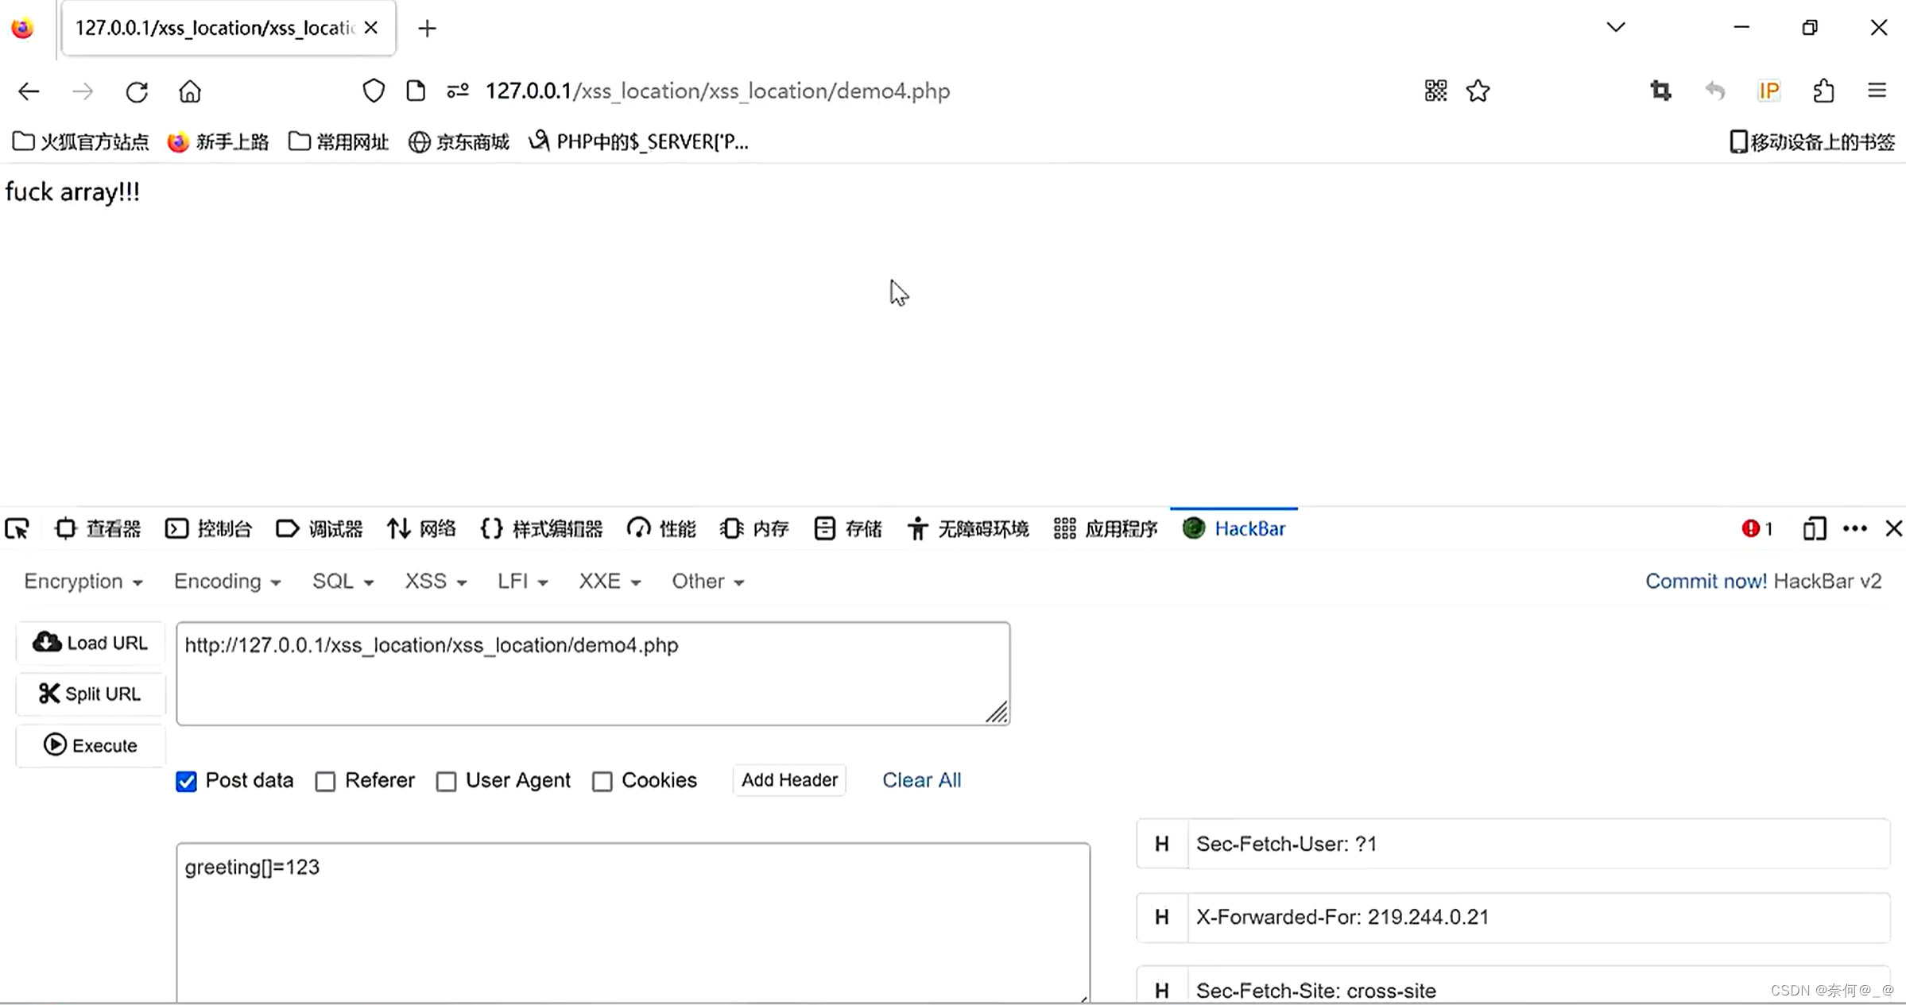
Task: Uncheck the Post data checkbox
Action: tap(187, 782)
